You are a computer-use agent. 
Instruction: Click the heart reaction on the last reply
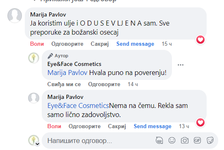(200, 122)
